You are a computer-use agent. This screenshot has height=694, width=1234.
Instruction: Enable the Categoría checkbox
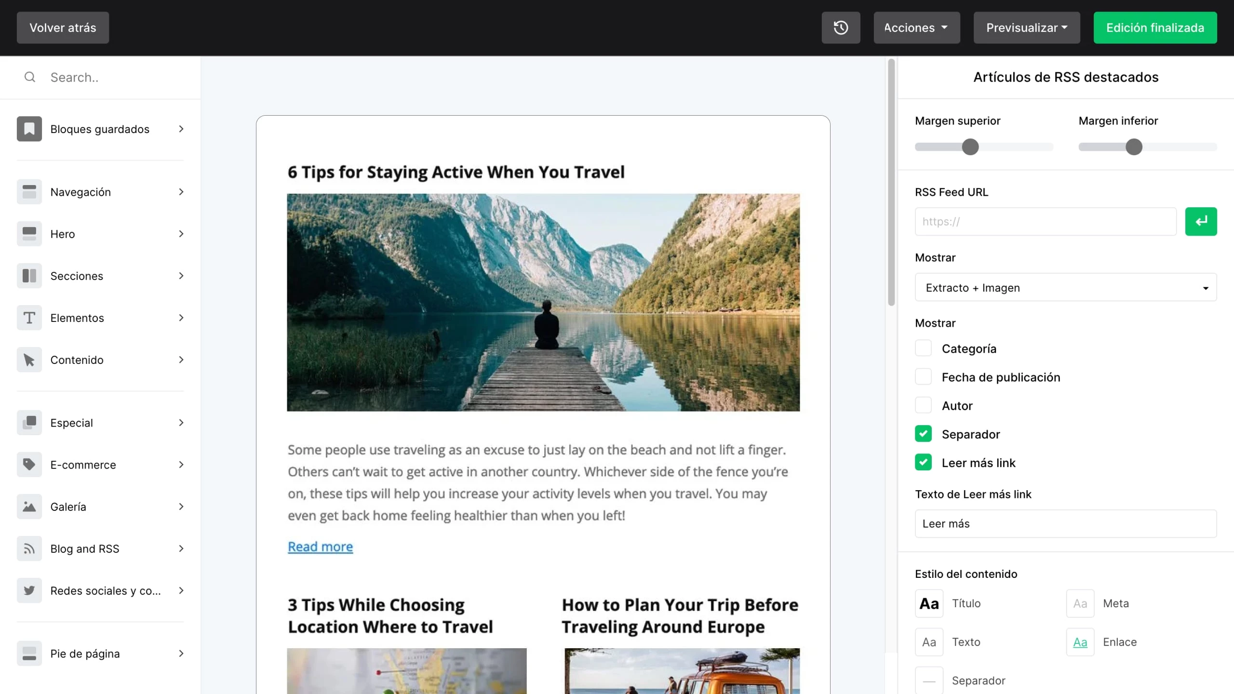923,348
